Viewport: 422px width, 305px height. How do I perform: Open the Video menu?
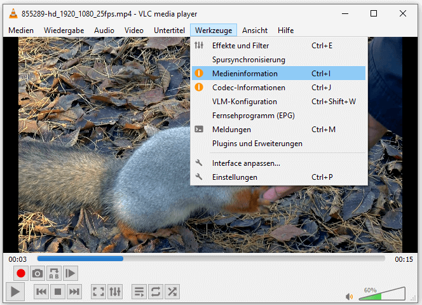click(133, 30)
